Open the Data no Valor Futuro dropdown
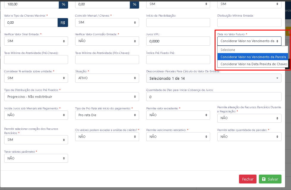 249,41
